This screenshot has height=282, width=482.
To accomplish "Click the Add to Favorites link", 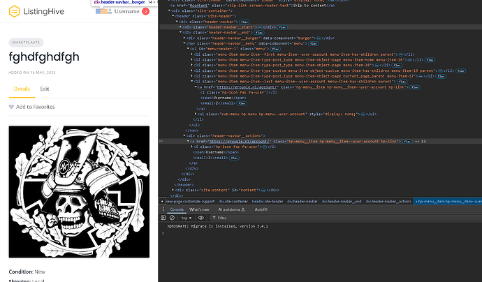I will point(36,107).
